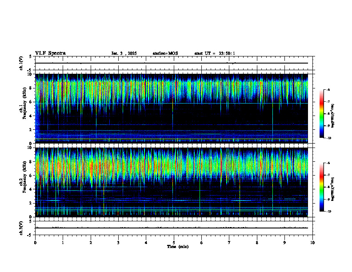This screenshot has width=352, height=272.
Task: Click the "station=MOS" header label
Action: point(165,53)
